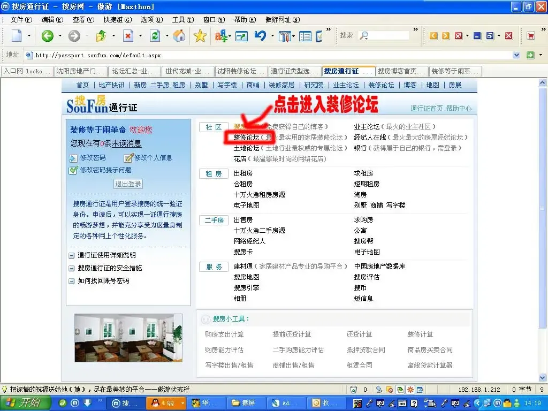Click the Up Level folder arrow icon
This screenshot has width=548, height=411.
tap(101, 36)
